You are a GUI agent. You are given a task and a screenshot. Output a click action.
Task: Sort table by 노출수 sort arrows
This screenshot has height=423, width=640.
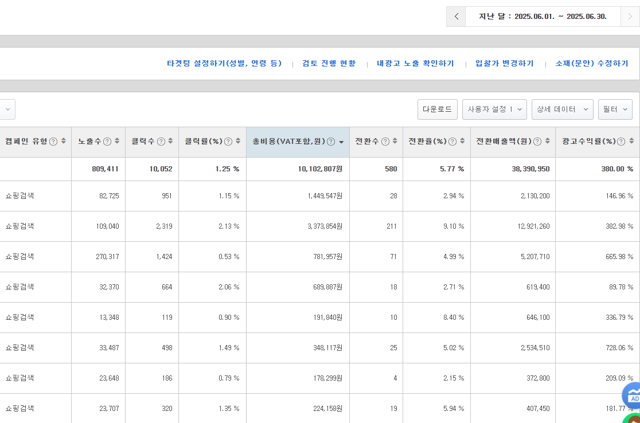[x=117, y=142]
